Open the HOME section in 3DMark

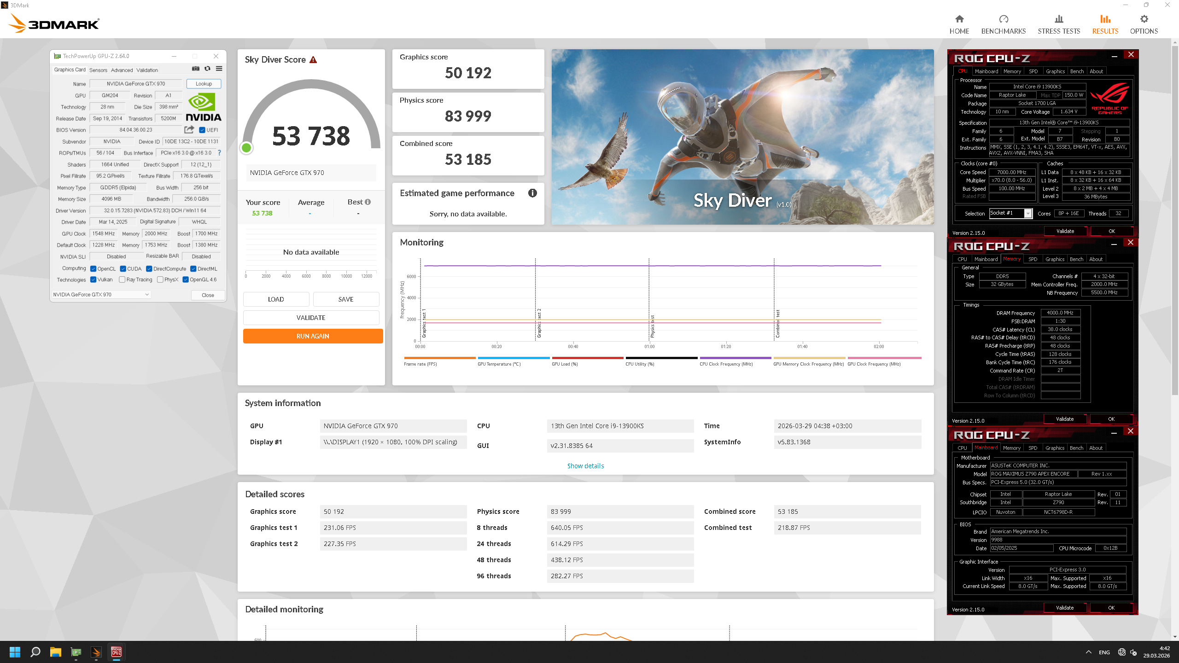(959, 24)
